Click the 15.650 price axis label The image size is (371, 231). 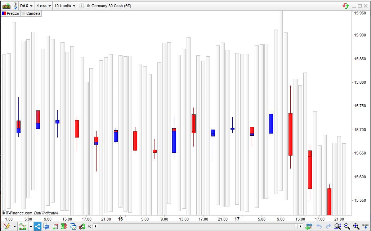click(359, 153)
